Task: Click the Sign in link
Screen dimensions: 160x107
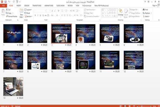Action: [x=155, y=6]
